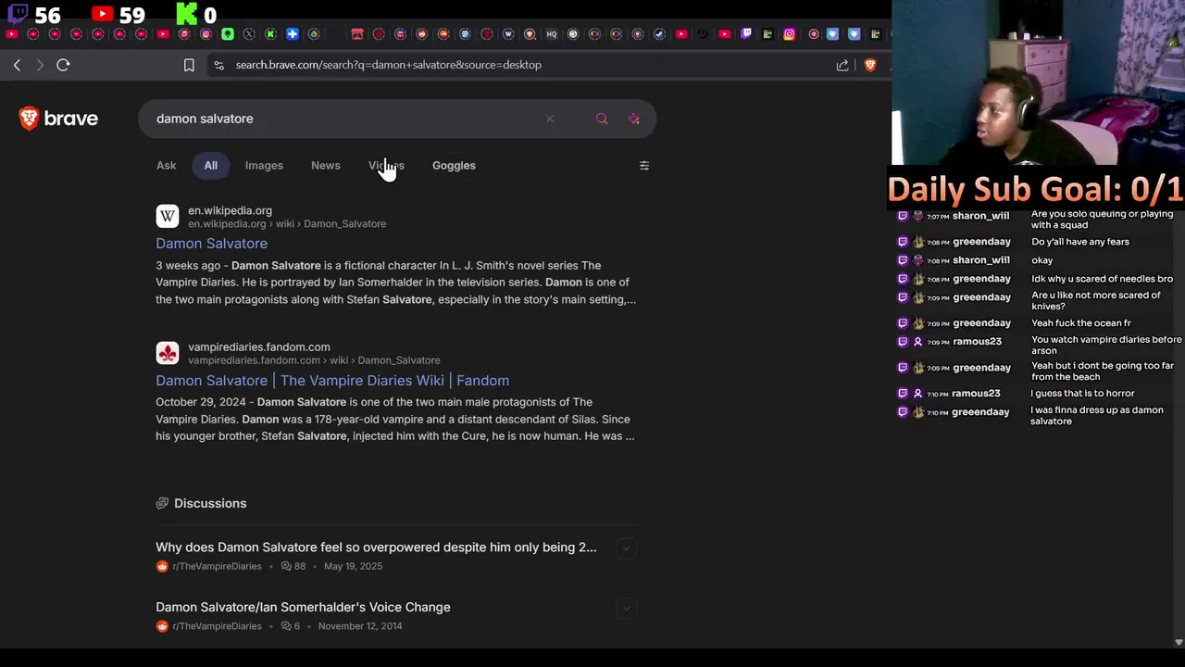This screenshot has width=1185, height=667.
Task: Click the 'Daily Sub Goal: 0/1' overlay text
Action: (1035, 189)
